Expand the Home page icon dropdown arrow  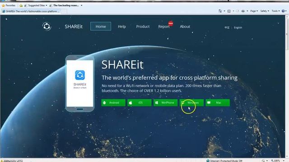[x=224, y=11]
